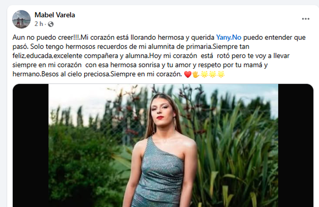Click the last star emoji in the post

(x=221, y=74)
